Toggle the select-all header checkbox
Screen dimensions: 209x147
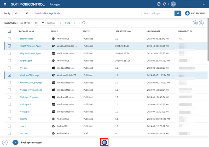click(x=9, y=31)
